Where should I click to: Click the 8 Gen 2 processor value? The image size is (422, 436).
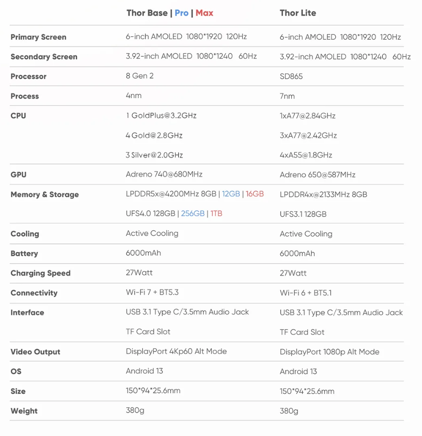coord(140,76)
